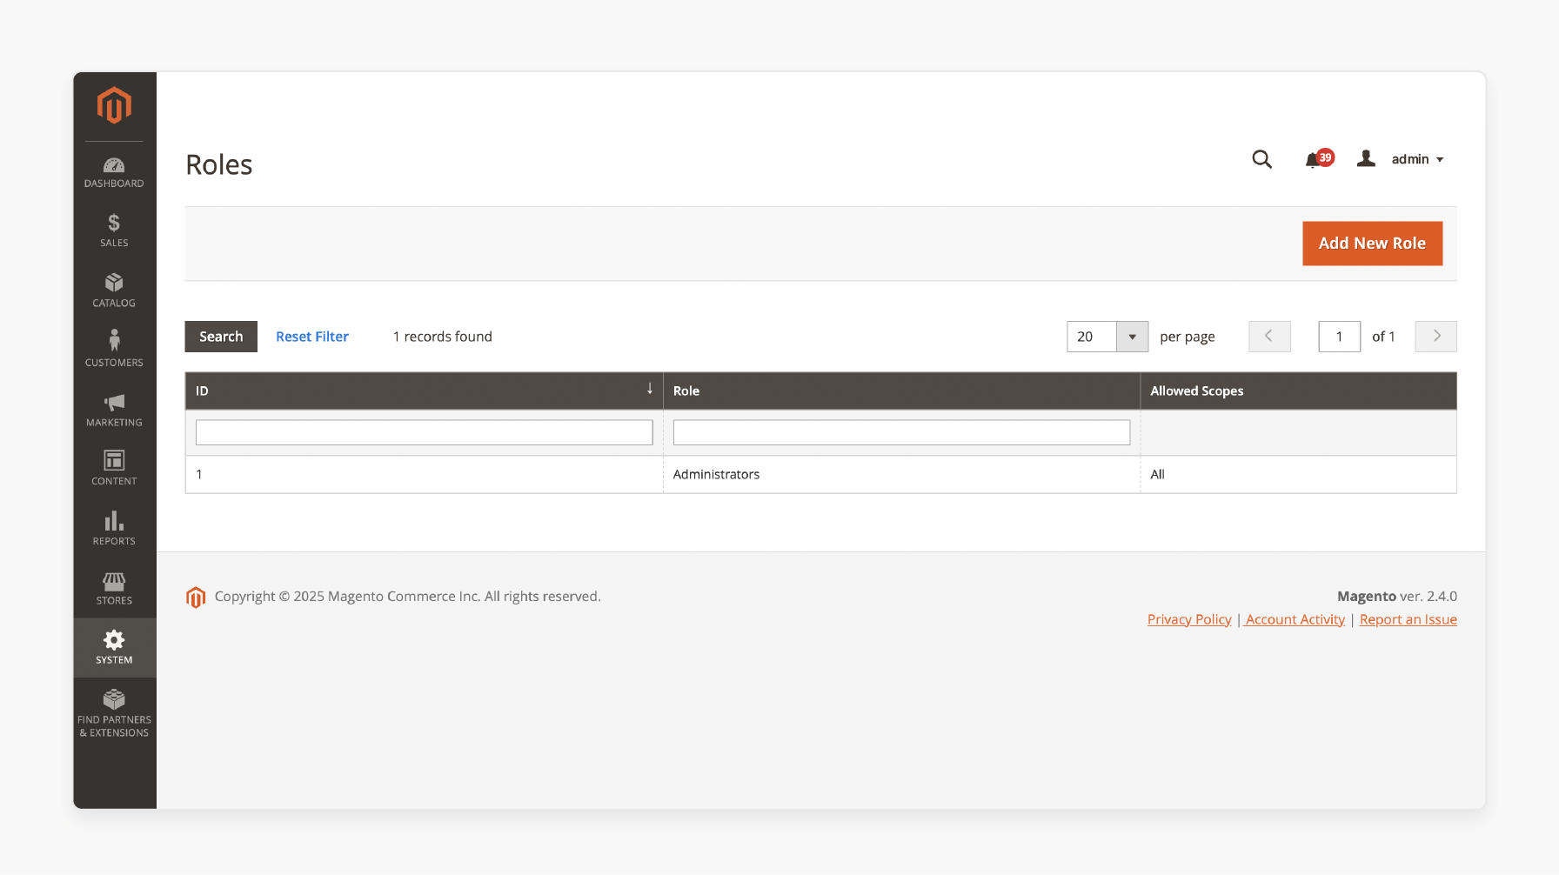The height and width of the screenshot is (875, 1559).
Task: Click the Search button
Action: [221, 337]
